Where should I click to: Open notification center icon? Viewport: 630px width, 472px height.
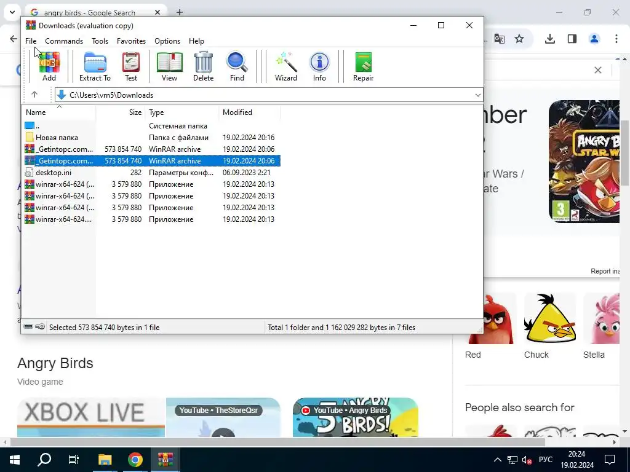pos(610,460)
